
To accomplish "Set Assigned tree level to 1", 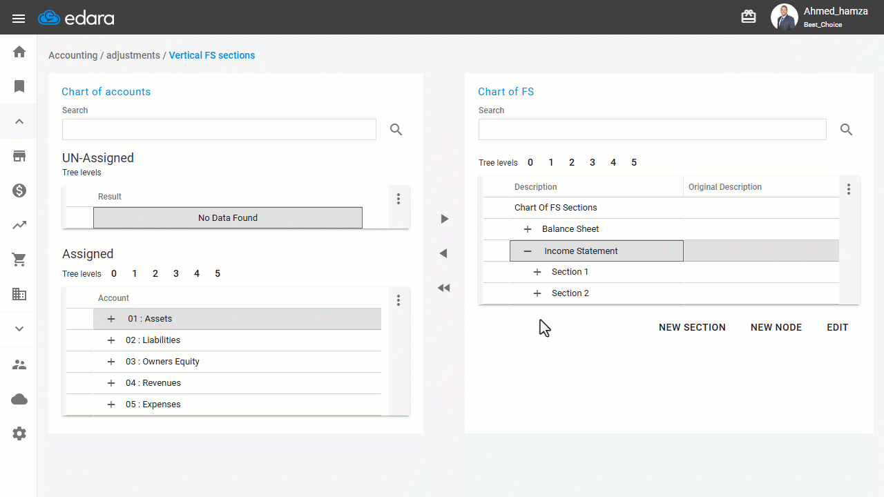I will point(135,273).
